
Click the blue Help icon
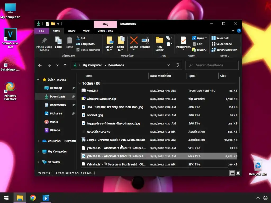click(239, 31)
